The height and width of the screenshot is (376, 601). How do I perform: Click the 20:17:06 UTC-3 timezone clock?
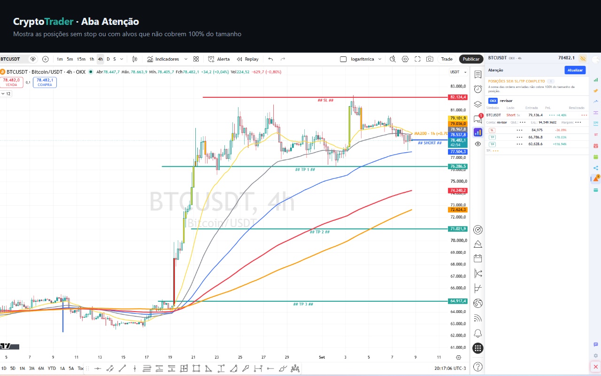pos(450,368)
